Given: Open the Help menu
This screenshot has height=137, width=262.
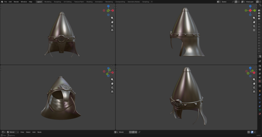Looking at the screenshot, I should pyautogui.click(x=31, y=2).
